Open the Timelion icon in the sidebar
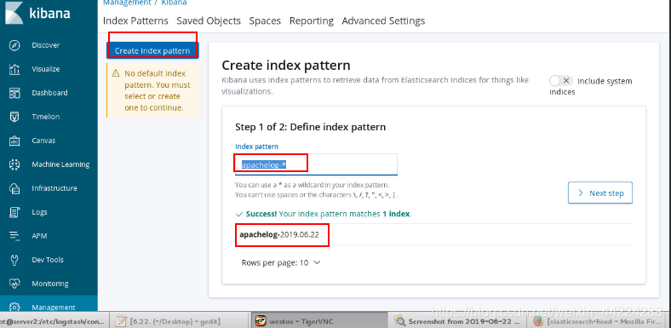Image resolution: width=671 pixels, height=328 pixels. 14,117
